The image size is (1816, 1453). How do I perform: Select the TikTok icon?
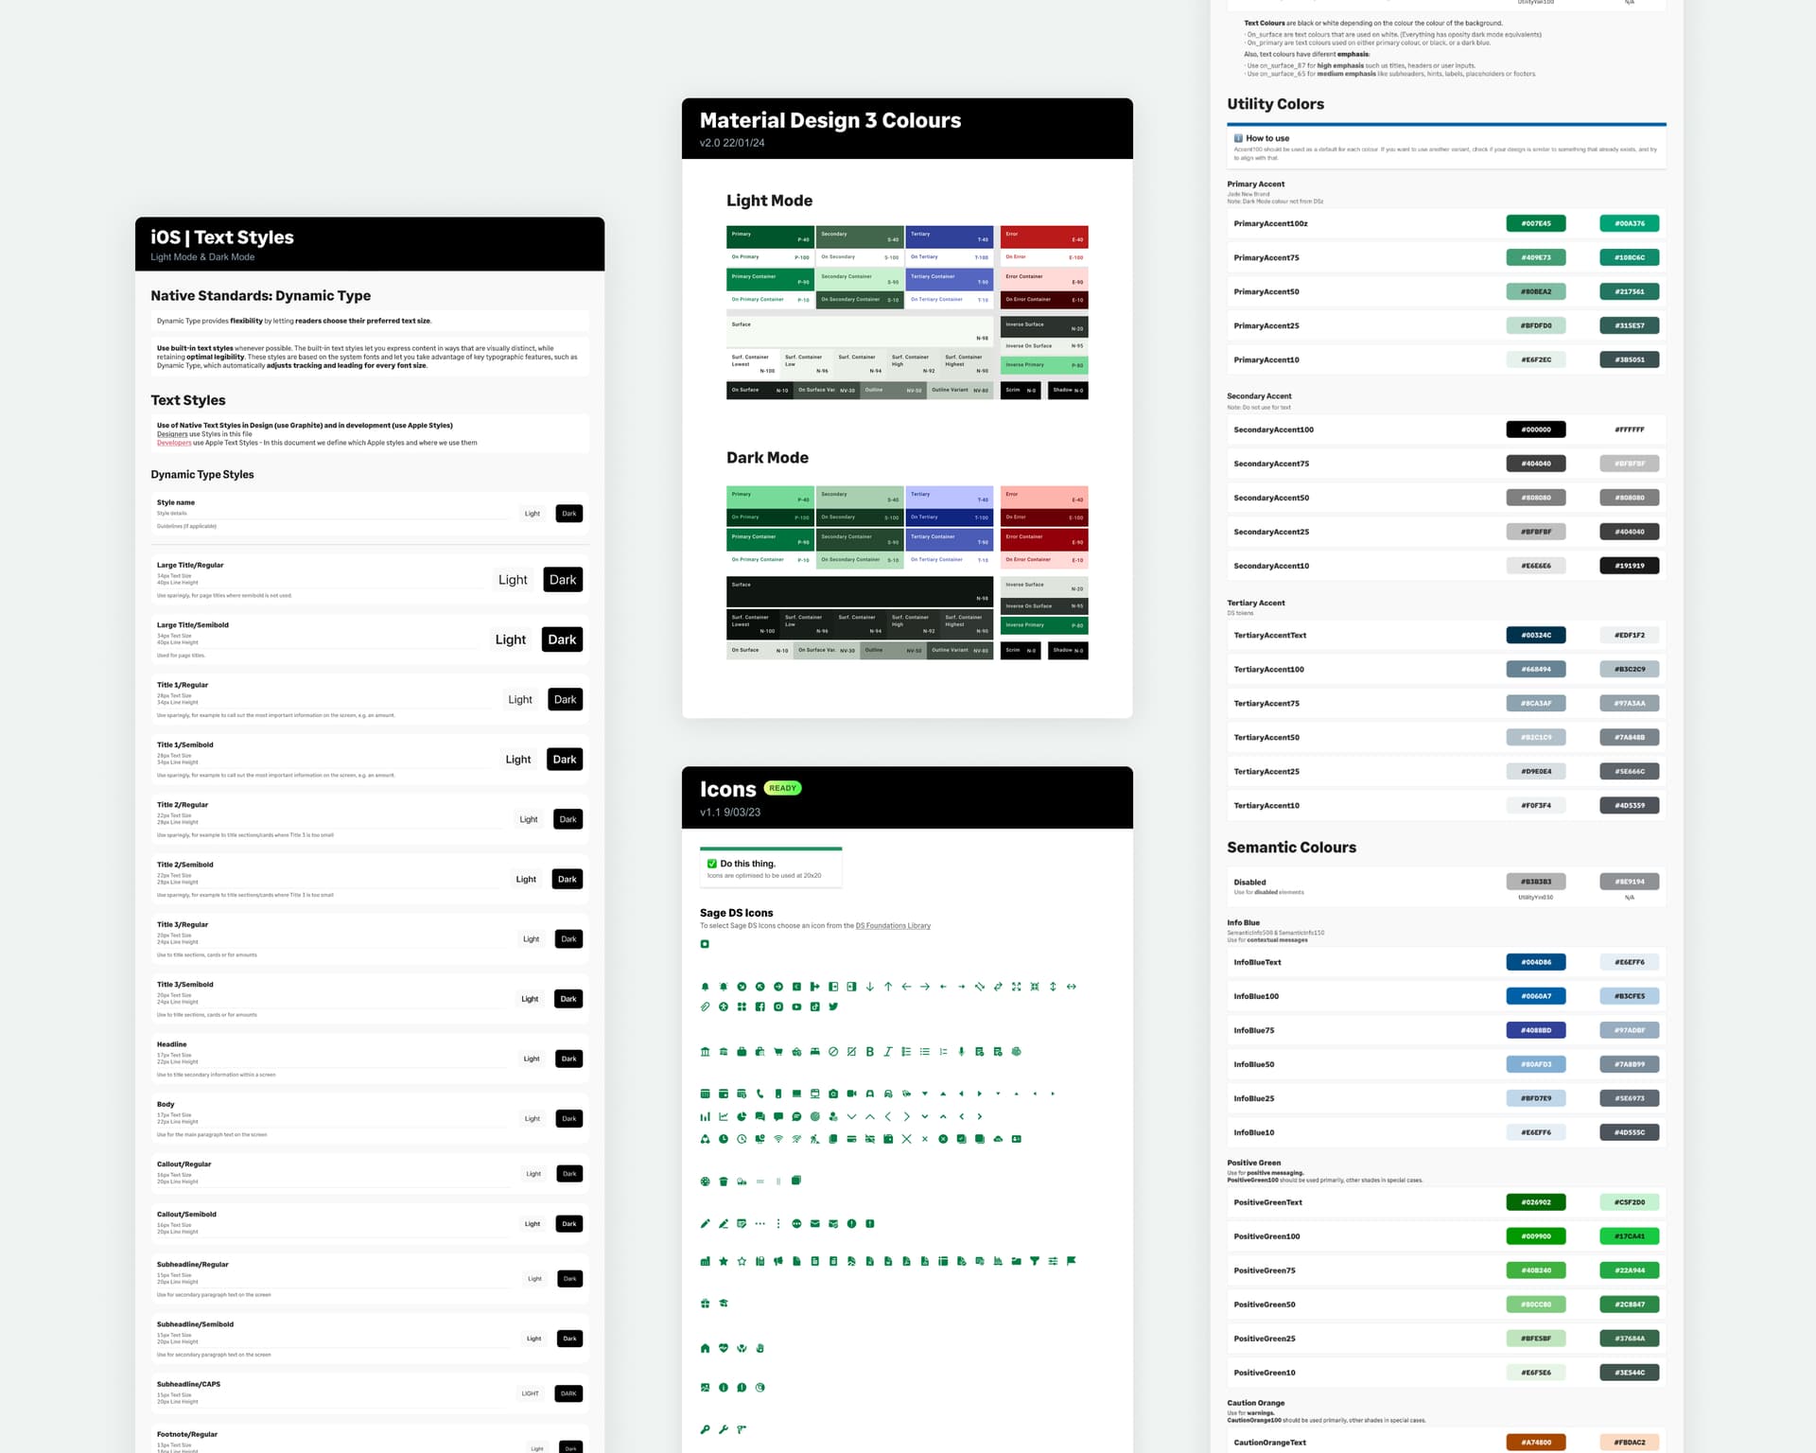pos(814,1007)
